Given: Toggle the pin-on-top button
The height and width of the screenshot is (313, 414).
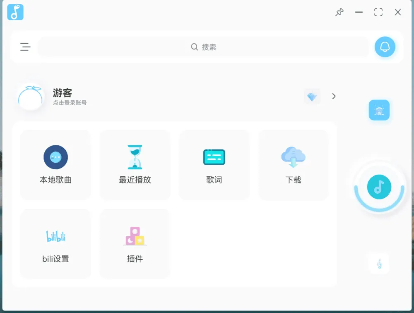Looking at the screenshot, I should (339, 12).
